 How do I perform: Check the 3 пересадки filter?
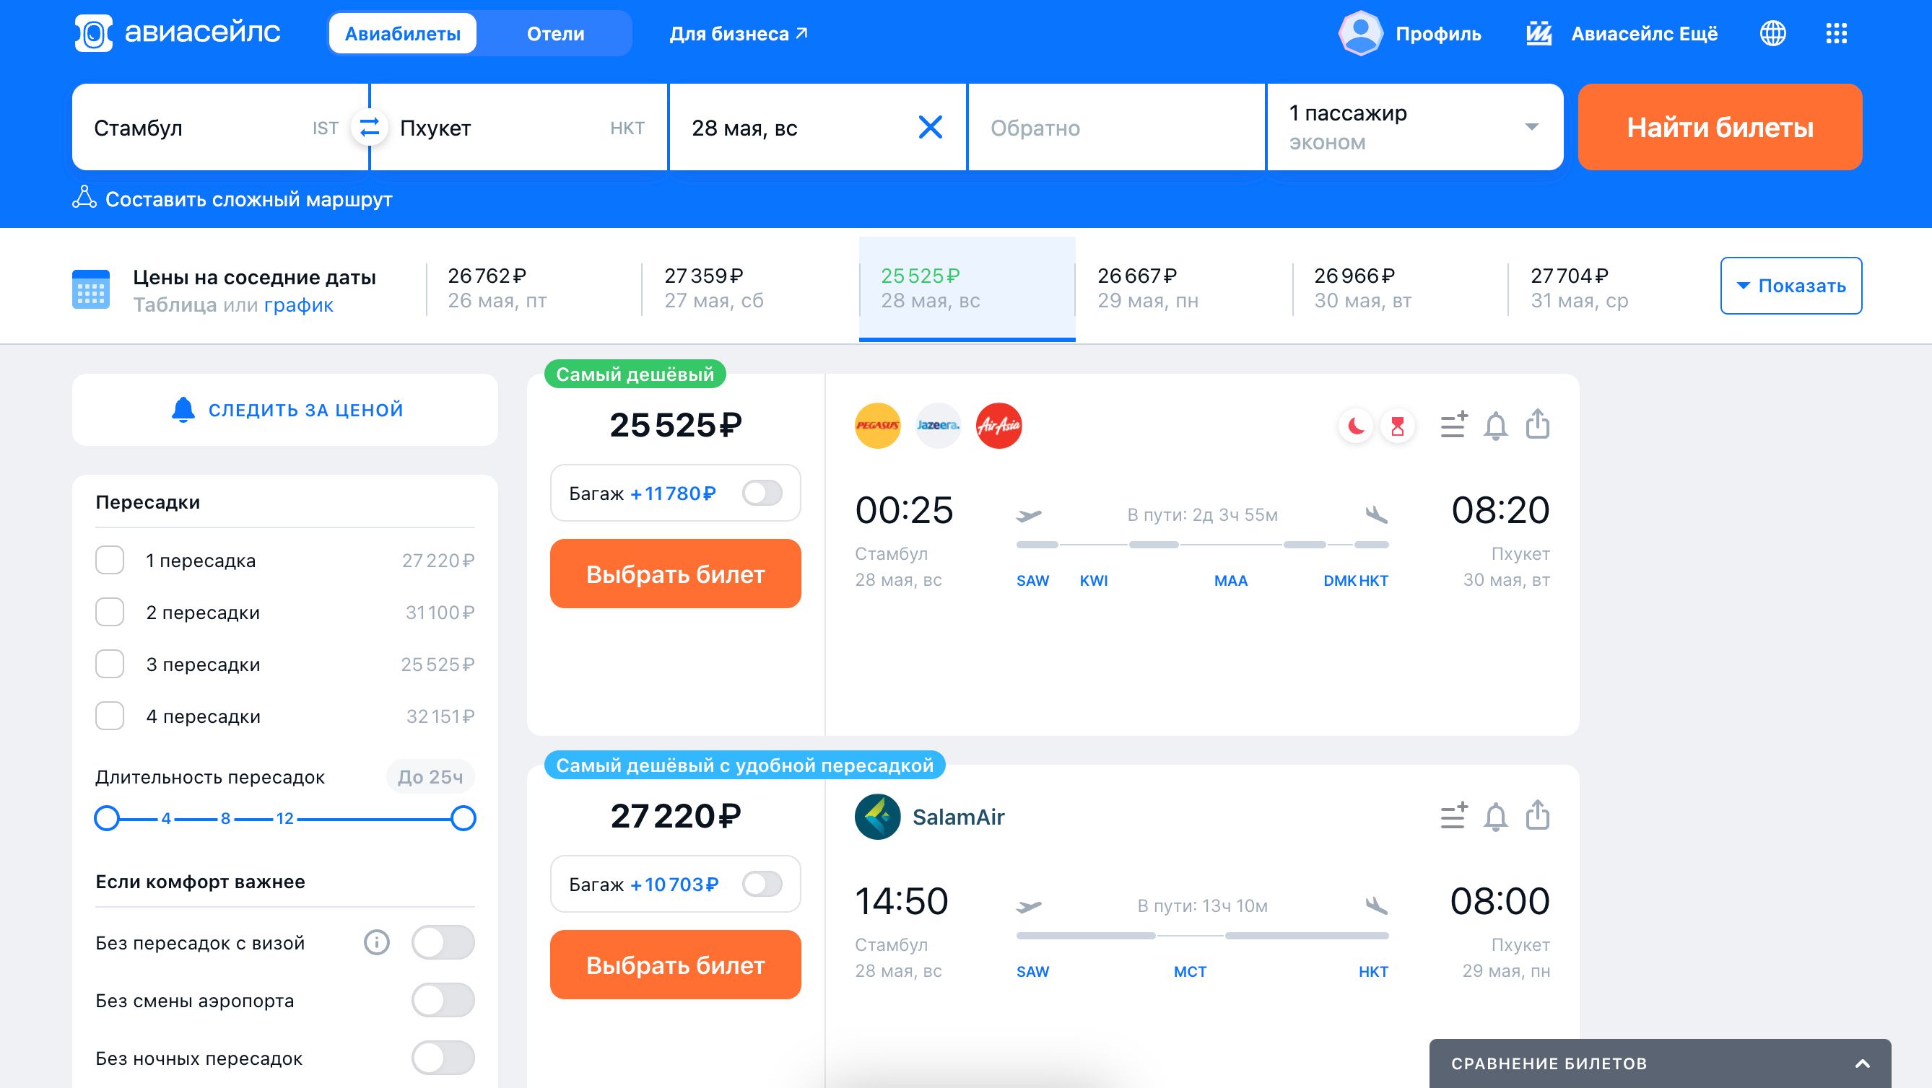(110, 664)
